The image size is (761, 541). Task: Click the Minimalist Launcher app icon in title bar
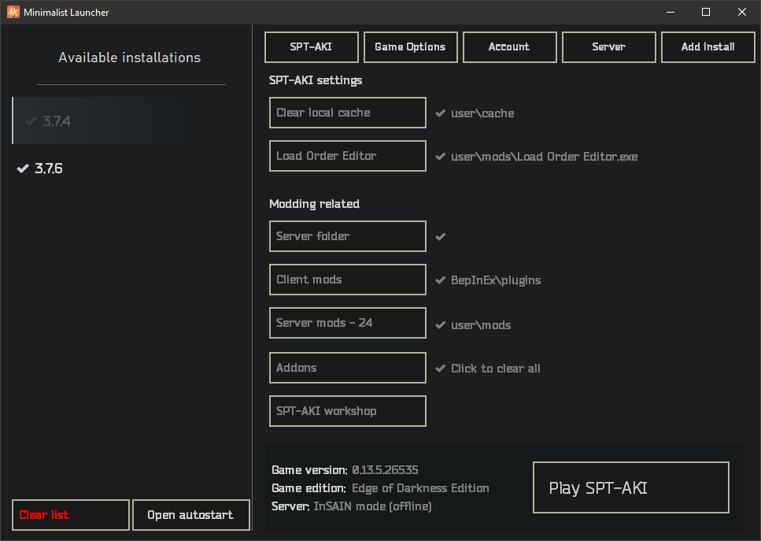(x=13, y=12)
